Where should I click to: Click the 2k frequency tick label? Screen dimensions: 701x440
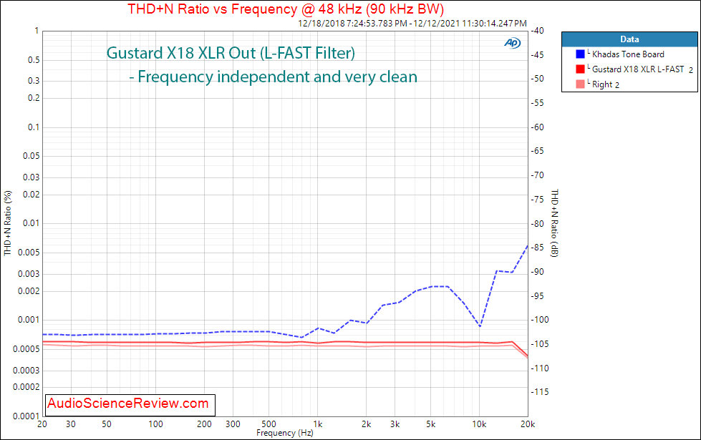coord(366,424)
